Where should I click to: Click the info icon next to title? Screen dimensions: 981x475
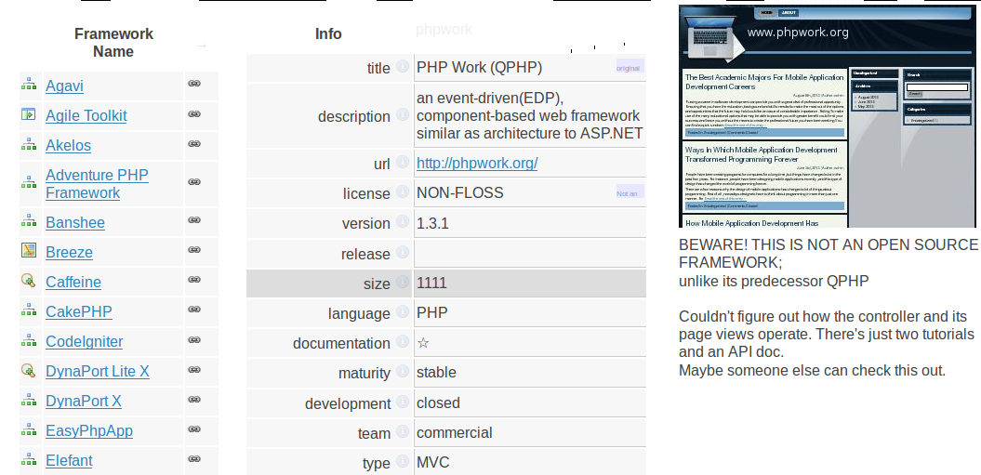(403, 66)
